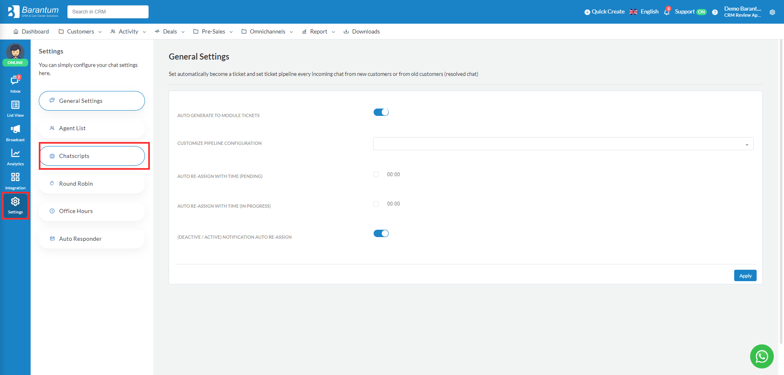
Task: Click In Progress re-assign time 00:00 field
Action: pyautogui.click(x=394, y=204)
